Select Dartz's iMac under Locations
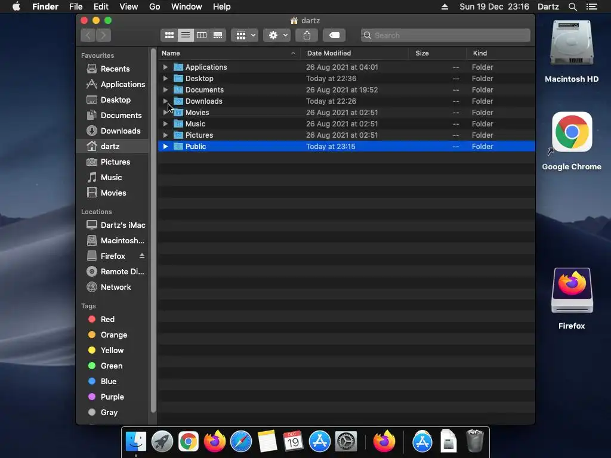The image size is (611, 458). click(x=112, y=225)
